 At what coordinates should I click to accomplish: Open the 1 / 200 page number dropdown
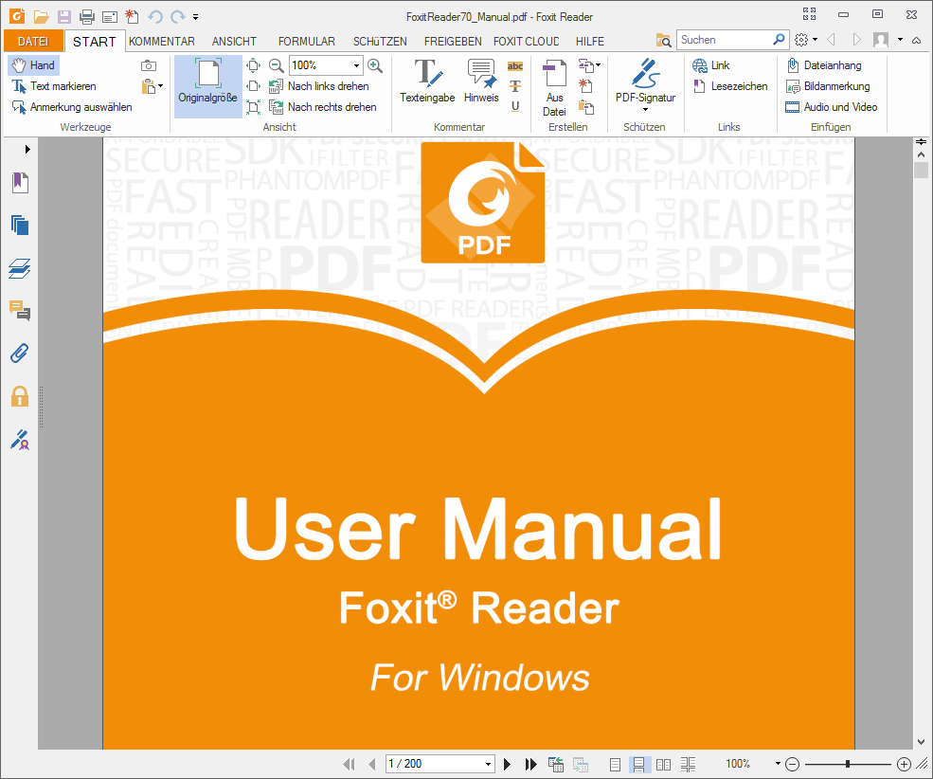click(488, 764)
